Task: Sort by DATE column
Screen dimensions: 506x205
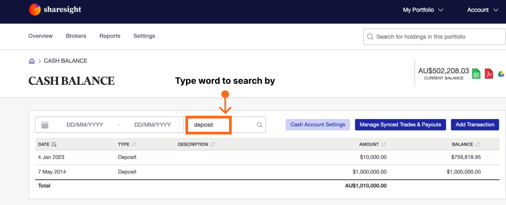Action: pos(47,144)
